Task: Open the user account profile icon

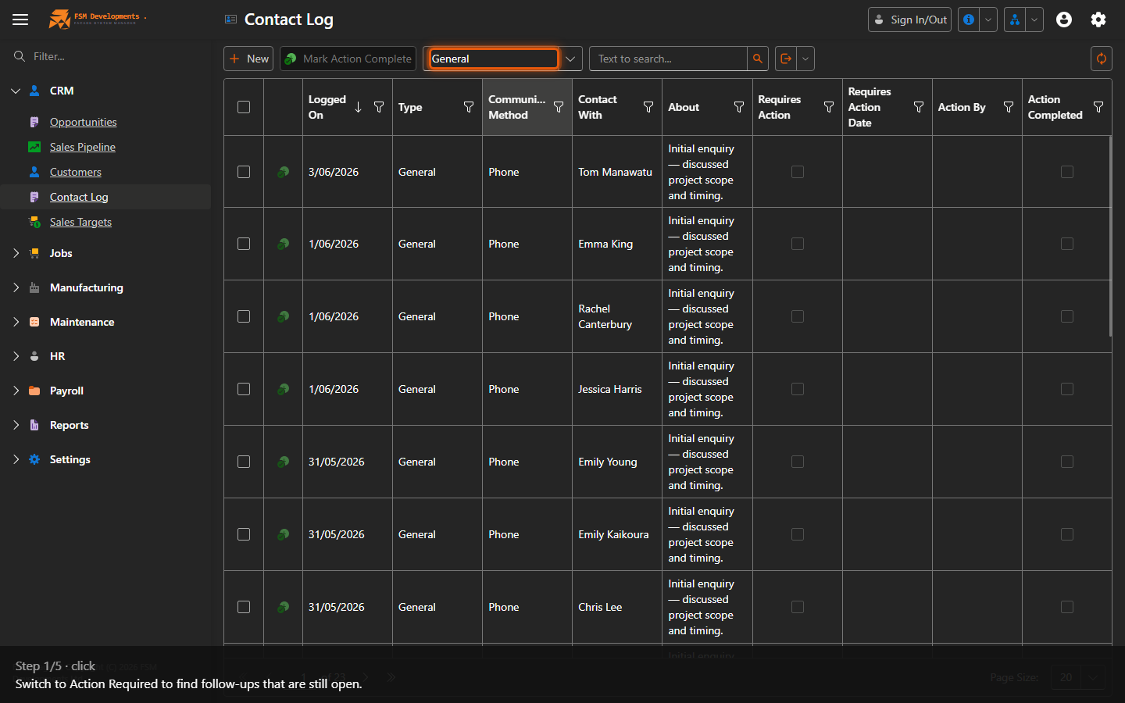Action: (1064, 20)
